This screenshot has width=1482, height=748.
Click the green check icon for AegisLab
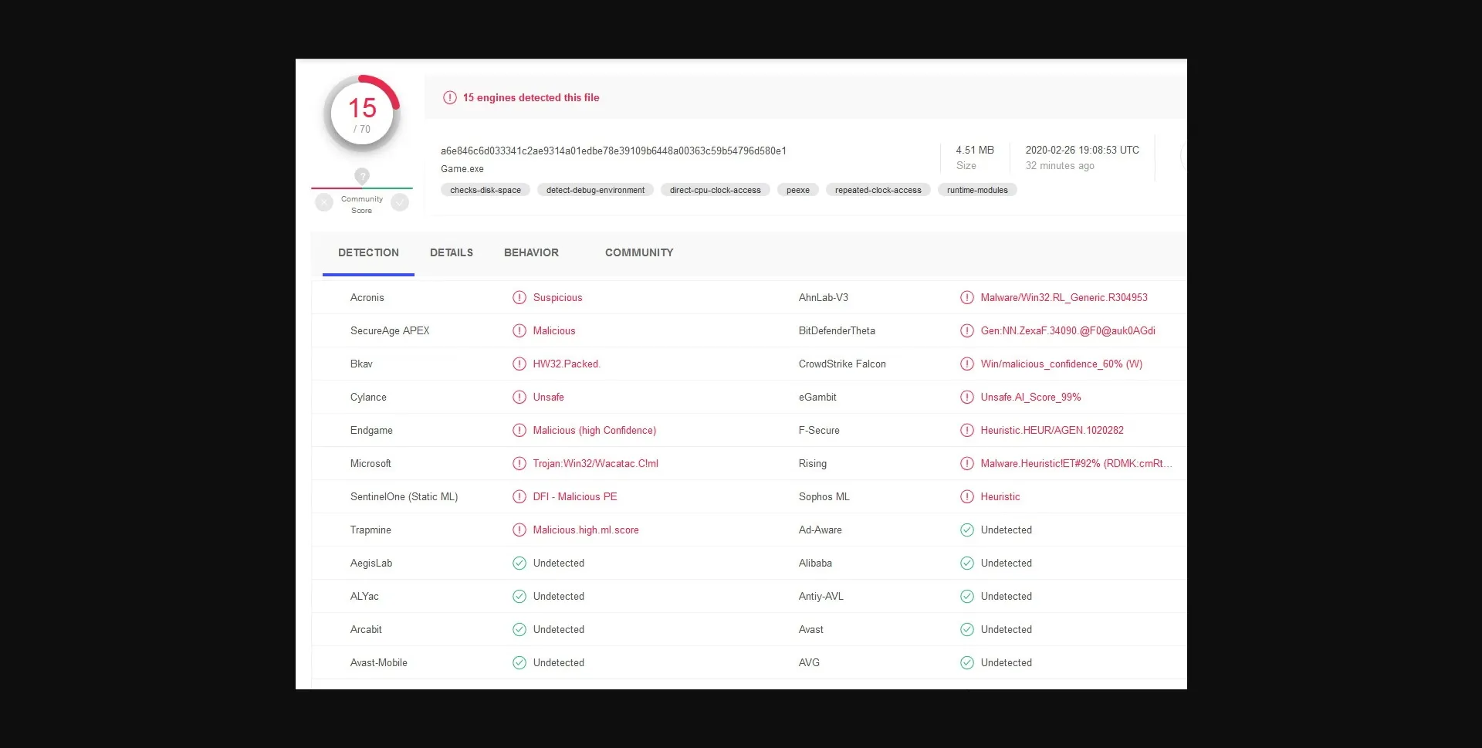519,564
